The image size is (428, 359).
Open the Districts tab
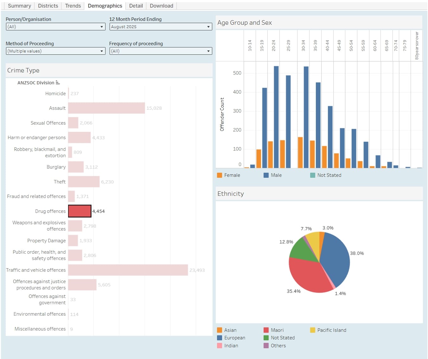48,6
